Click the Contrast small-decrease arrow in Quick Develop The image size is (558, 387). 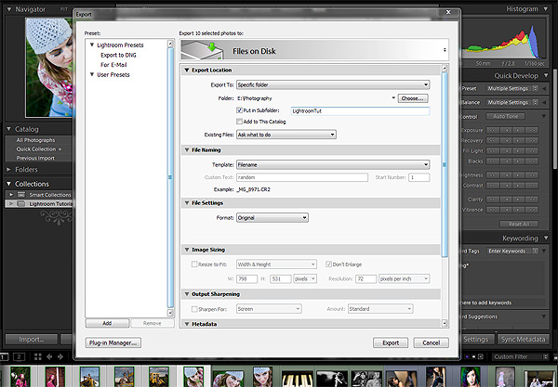tap(505, 186)
